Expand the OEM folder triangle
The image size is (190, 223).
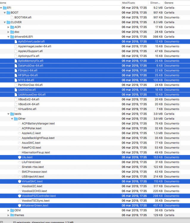pyautogui.click(x=8, y=210)
